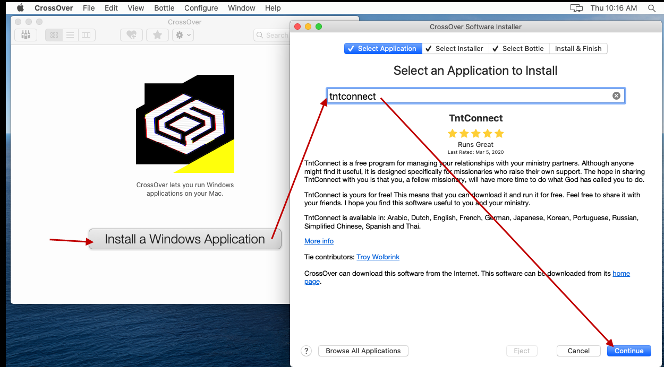Clear the application search field
The height and width of the screenshot is (367, 664).
click(616, 96)
